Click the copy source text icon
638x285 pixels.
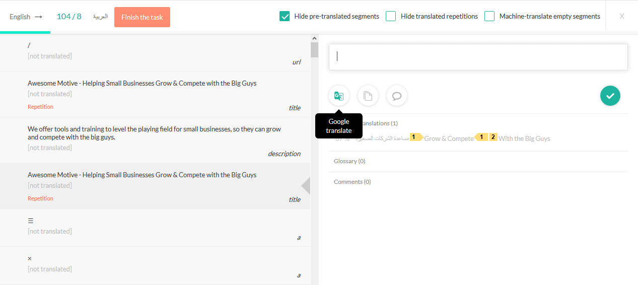coord(368,96)
